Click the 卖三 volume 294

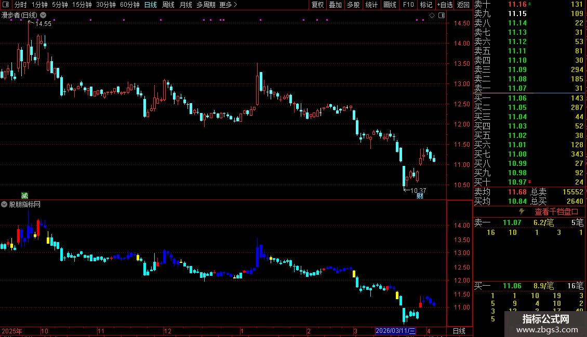(x=577, y=69)
